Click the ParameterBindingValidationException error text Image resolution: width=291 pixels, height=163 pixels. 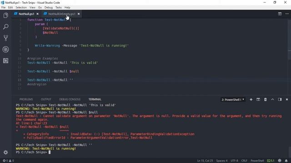(x=162, y=134)
